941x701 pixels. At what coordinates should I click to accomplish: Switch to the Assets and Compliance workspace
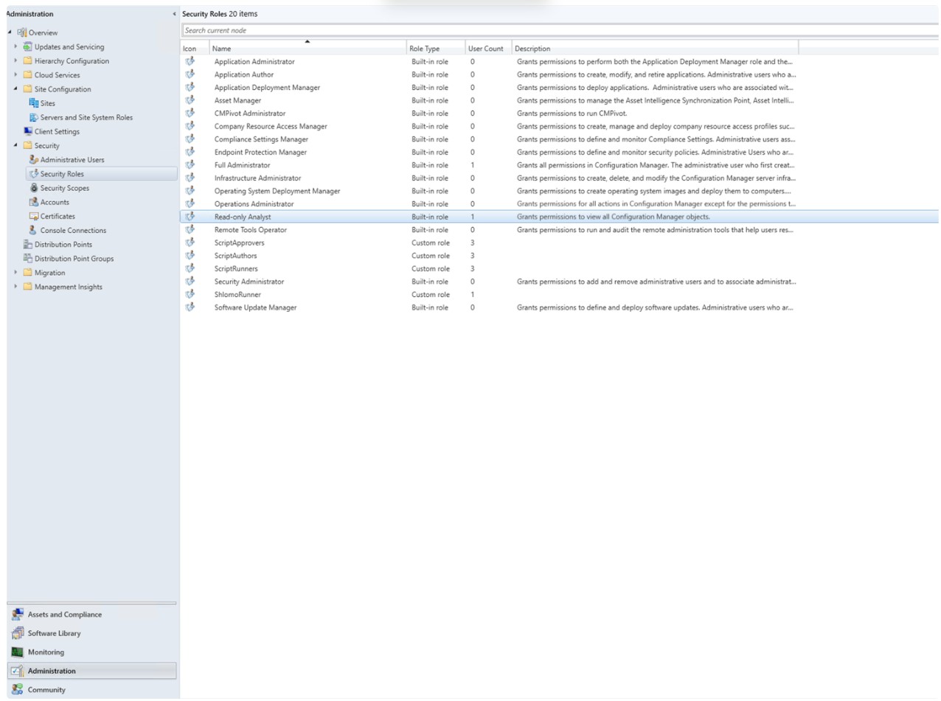click(65, 615)
